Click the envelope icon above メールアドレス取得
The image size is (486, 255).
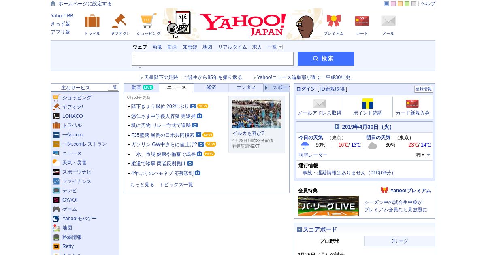tap(320, 104)
